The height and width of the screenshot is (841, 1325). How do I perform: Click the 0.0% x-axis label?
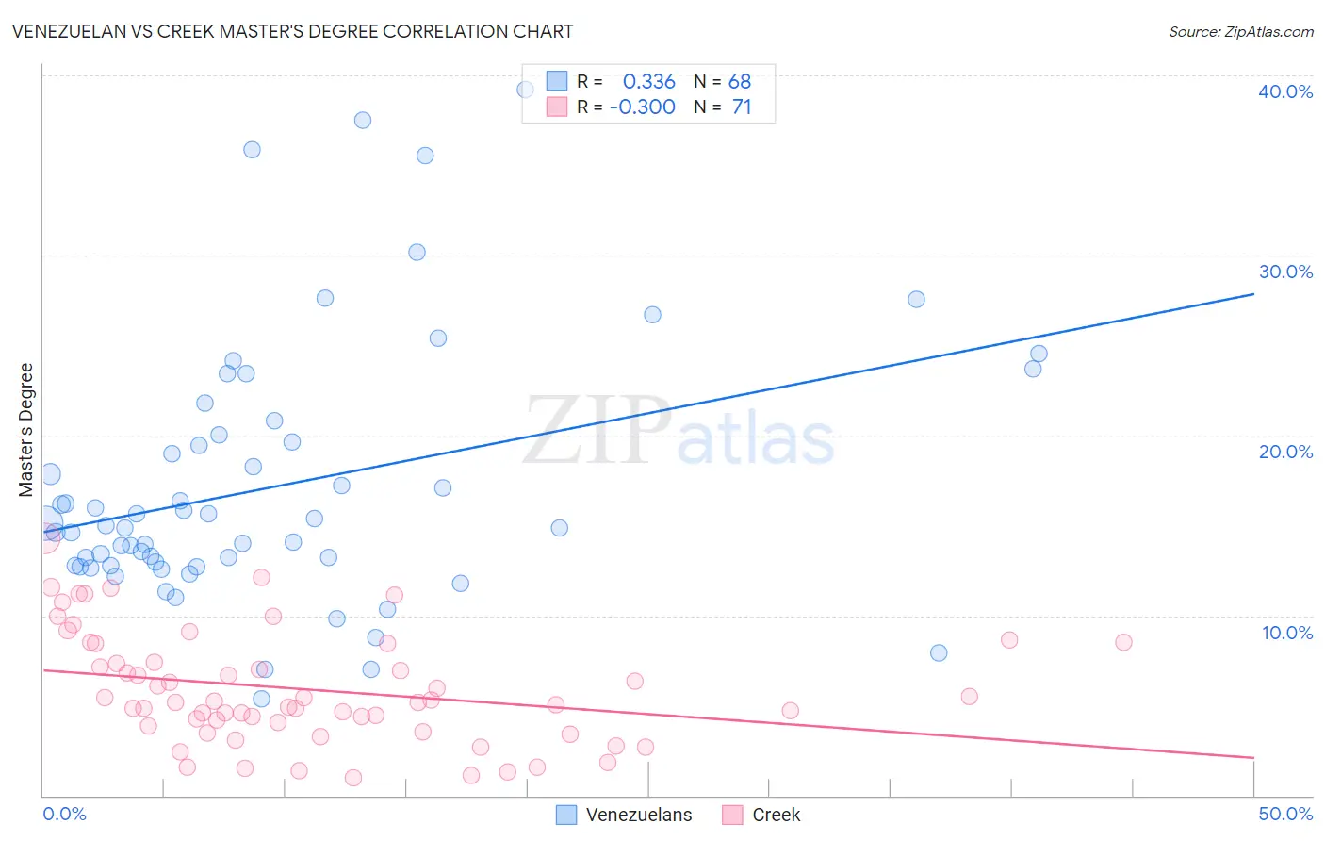(65, 814)
